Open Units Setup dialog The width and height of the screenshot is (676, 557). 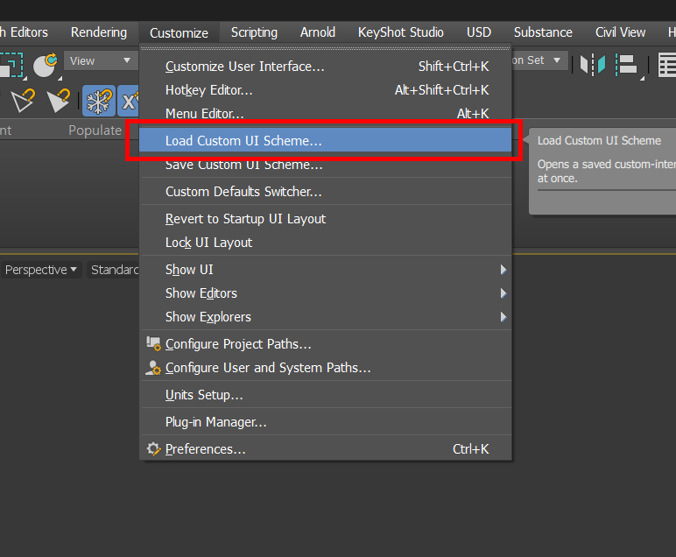[x=326, y=395]
